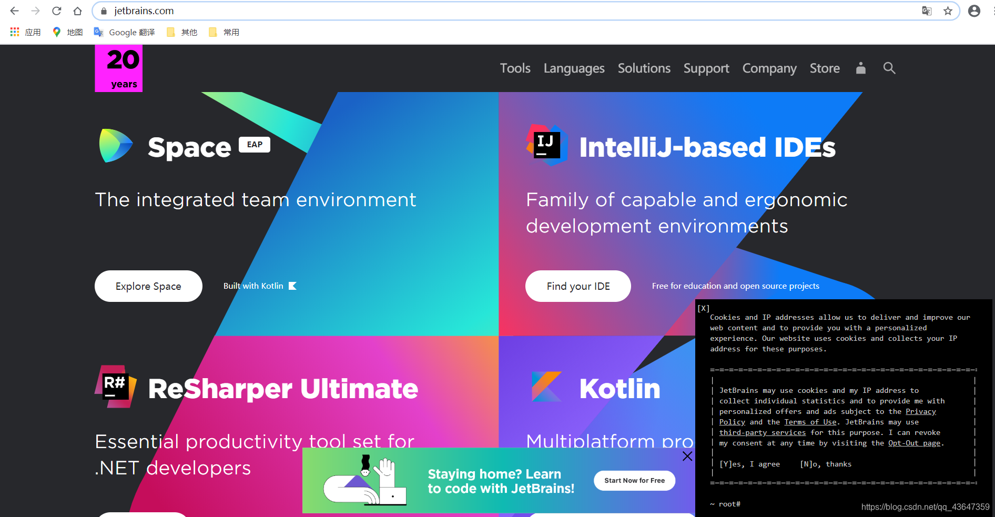Open the translate page icon in address bar

point(927,11)
